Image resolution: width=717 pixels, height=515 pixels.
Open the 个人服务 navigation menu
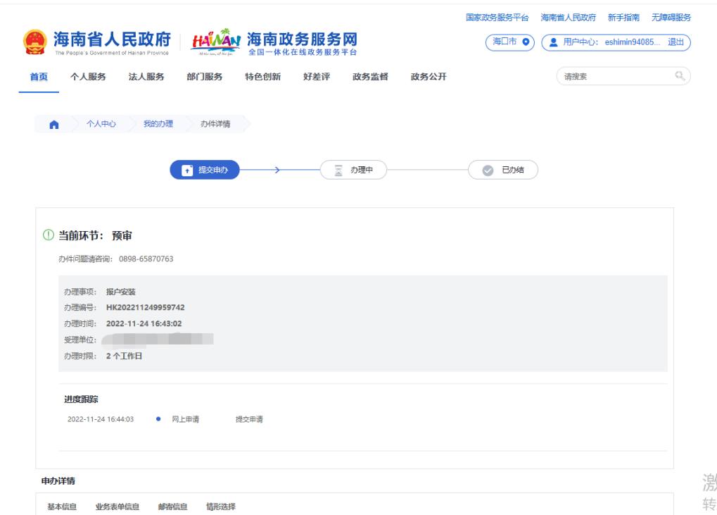coord(88,77)
